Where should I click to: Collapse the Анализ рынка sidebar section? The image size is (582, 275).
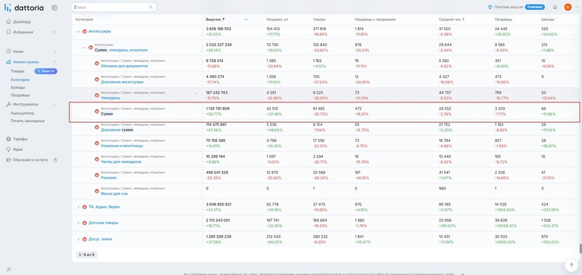(x=55, y=62)
